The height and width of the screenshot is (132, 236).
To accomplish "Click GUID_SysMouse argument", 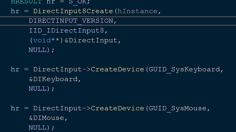I will click(178, 108).
